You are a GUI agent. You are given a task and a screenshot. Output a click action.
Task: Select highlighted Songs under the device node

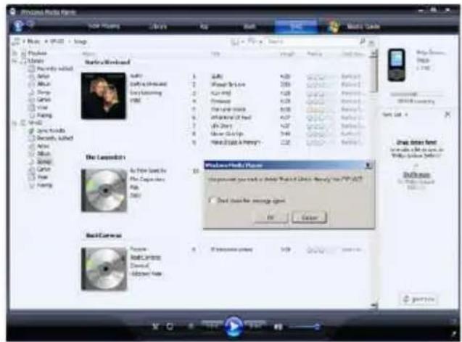click(x=44, y=161)
